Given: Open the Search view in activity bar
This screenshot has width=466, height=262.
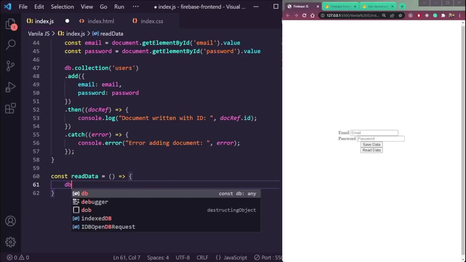Looking at the screenshot, I should (11, 45).
